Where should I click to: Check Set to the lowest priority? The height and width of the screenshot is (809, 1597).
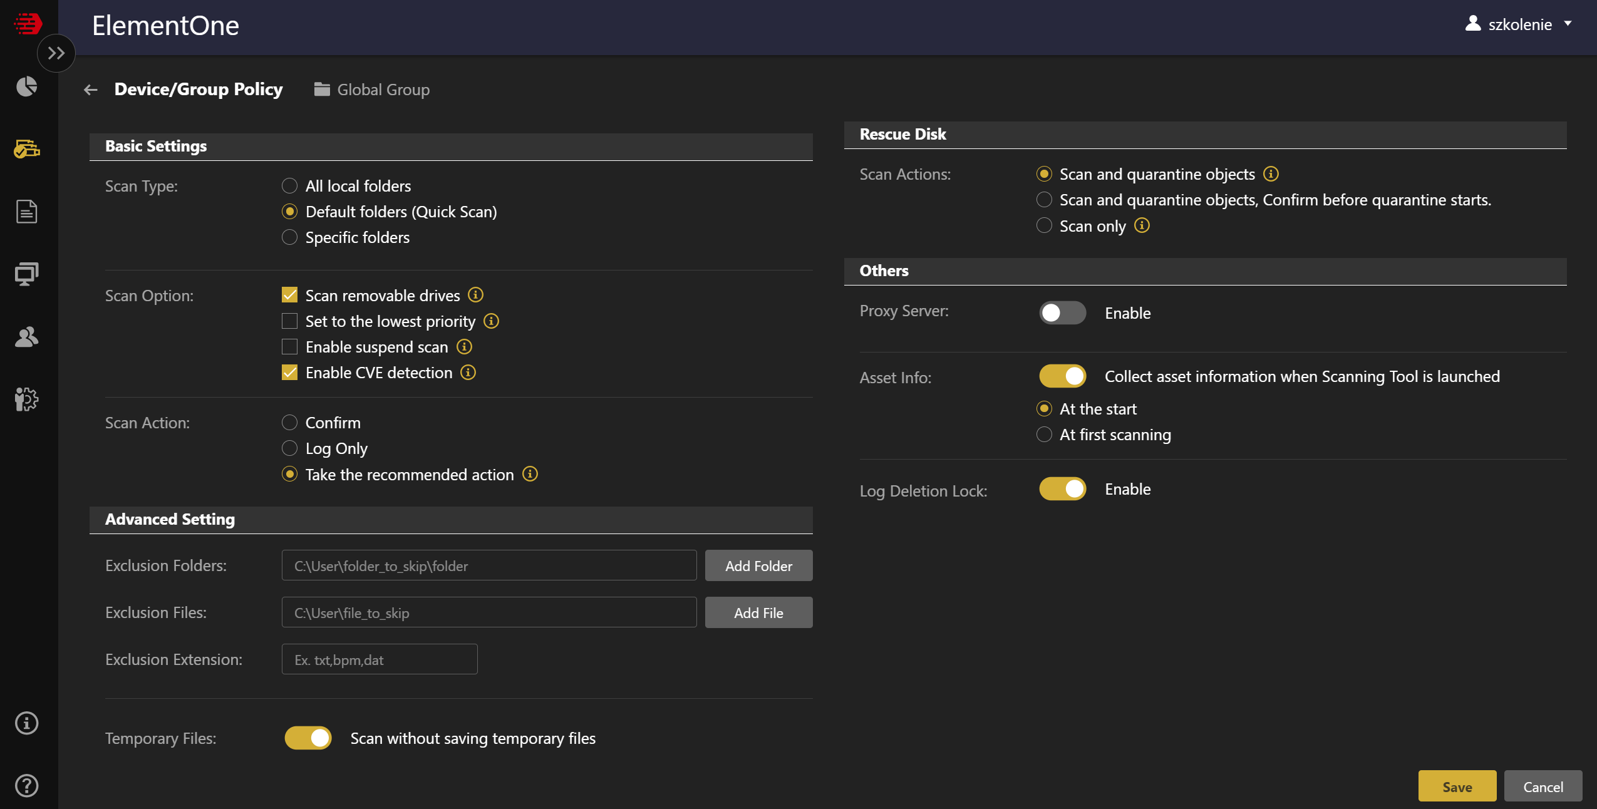coord(289,321)
